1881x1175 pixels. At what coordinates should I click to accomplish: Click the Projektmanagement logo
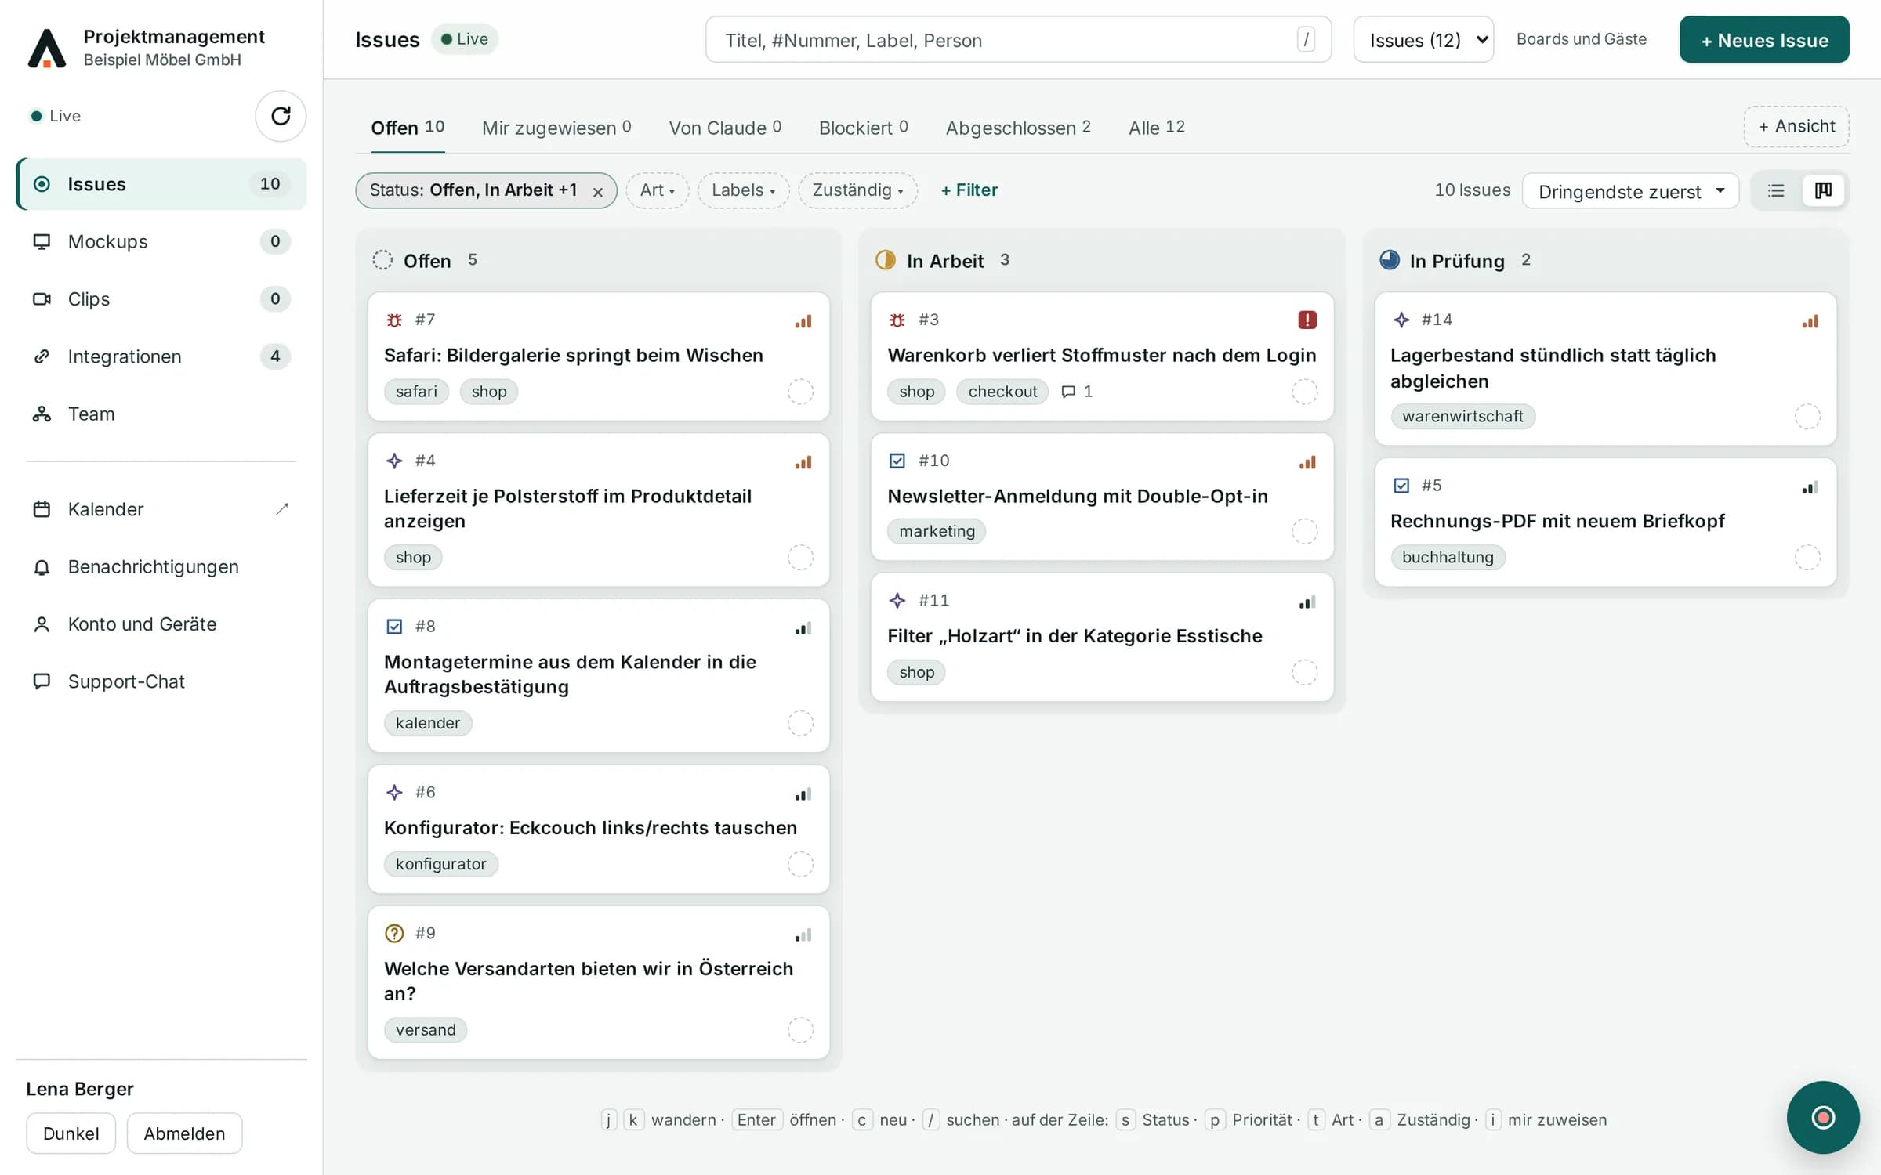[47, 48]
